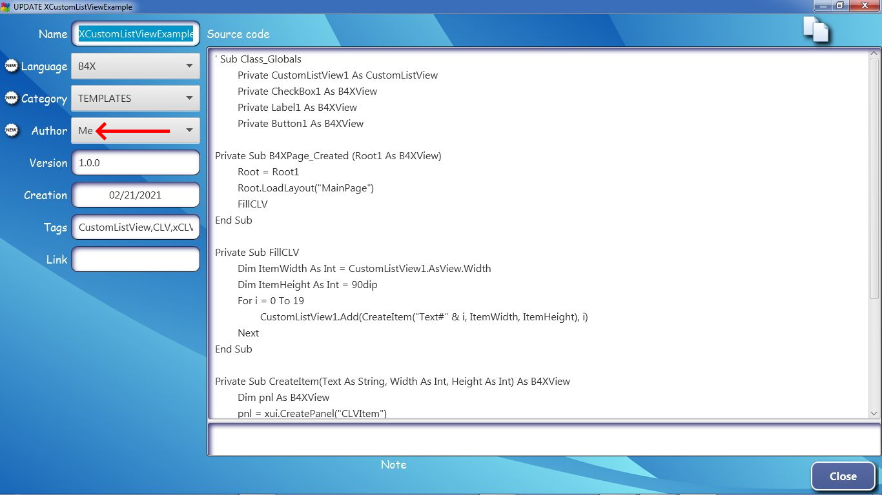
Task: Click the "Dim pnl As B4XView" line
Action: click(283, 398)
